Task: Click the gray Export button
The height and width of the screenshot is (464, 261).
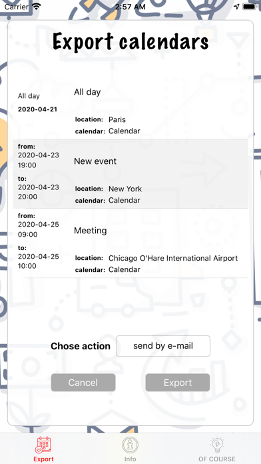Action: [178, 383]
